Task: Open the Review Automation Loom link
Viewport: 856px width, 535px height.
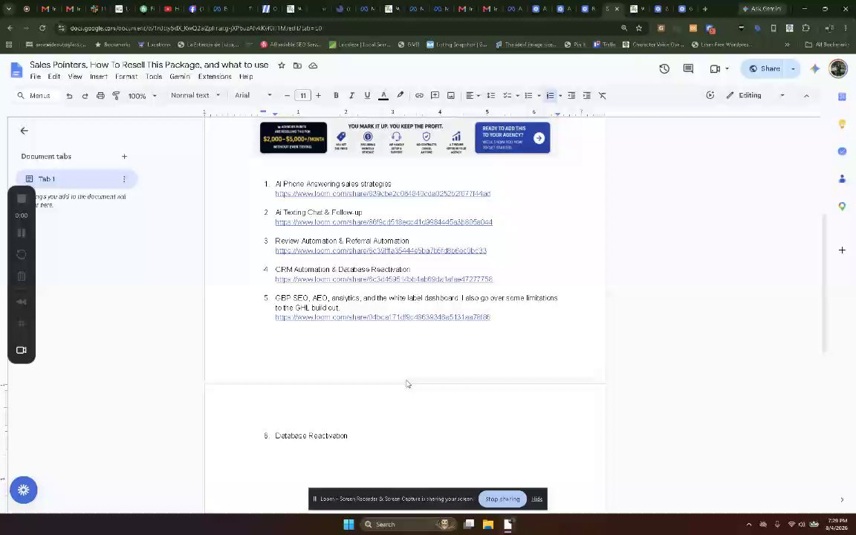Action: click(380, 250)
